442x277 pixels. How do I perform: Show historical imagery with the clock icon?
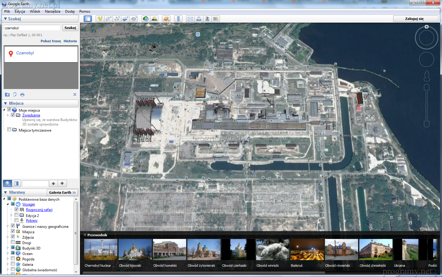pyautogui.click(x=146, y=19)
